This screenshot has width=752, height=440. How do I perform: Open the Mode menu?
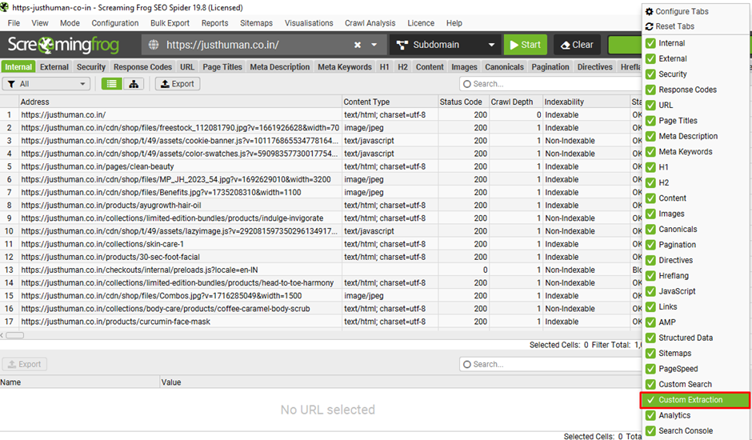pyautogui.click(x=70, y=23)
